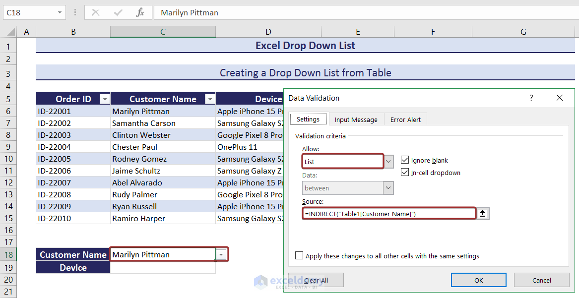This screenshot has height=298, width=579.
Task: Click the Select All corner triangle
Action: (11, 32)
